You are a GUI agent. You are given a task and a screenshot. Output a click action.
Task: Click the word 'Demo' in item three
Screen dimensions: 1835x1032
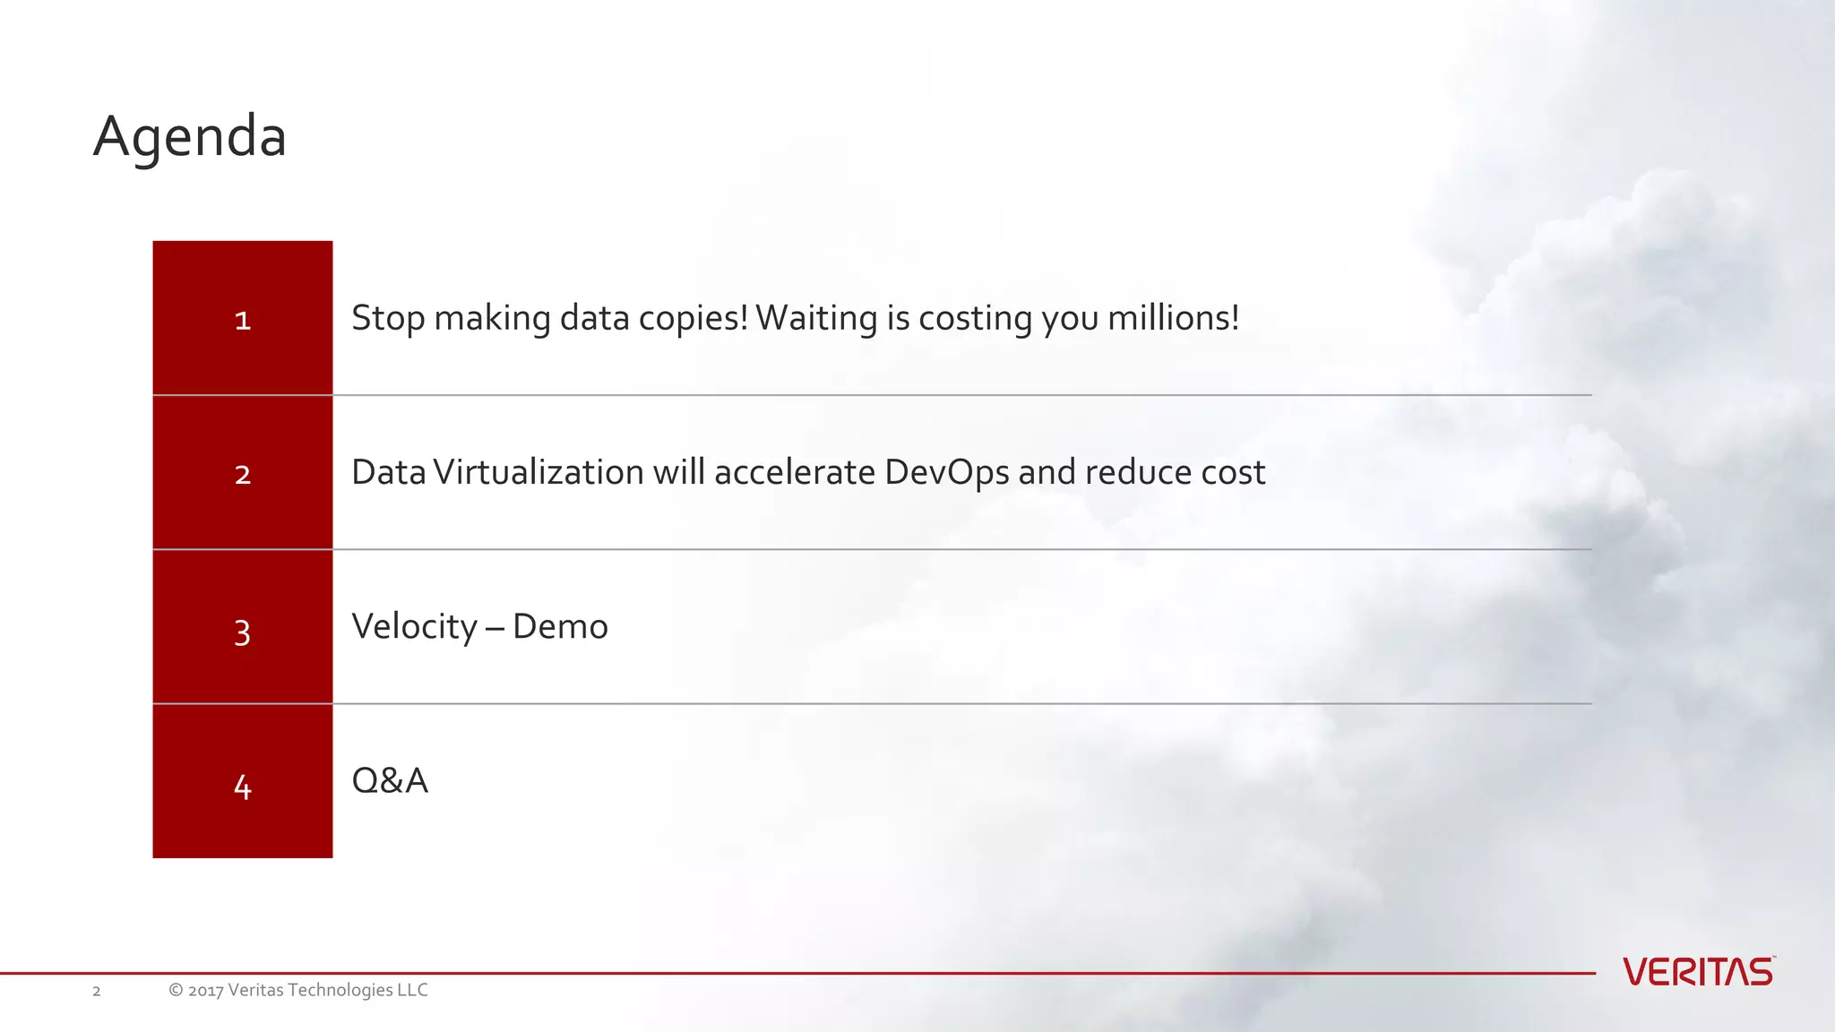click(x=560, y=626)
